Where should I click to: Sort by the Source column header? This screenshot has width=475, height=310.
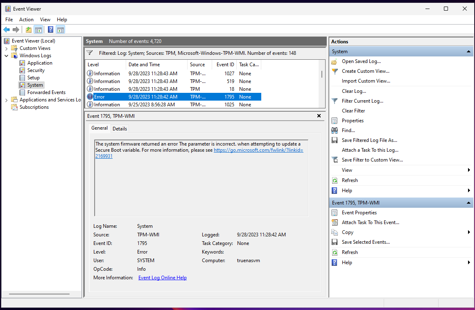pos(200,65)
